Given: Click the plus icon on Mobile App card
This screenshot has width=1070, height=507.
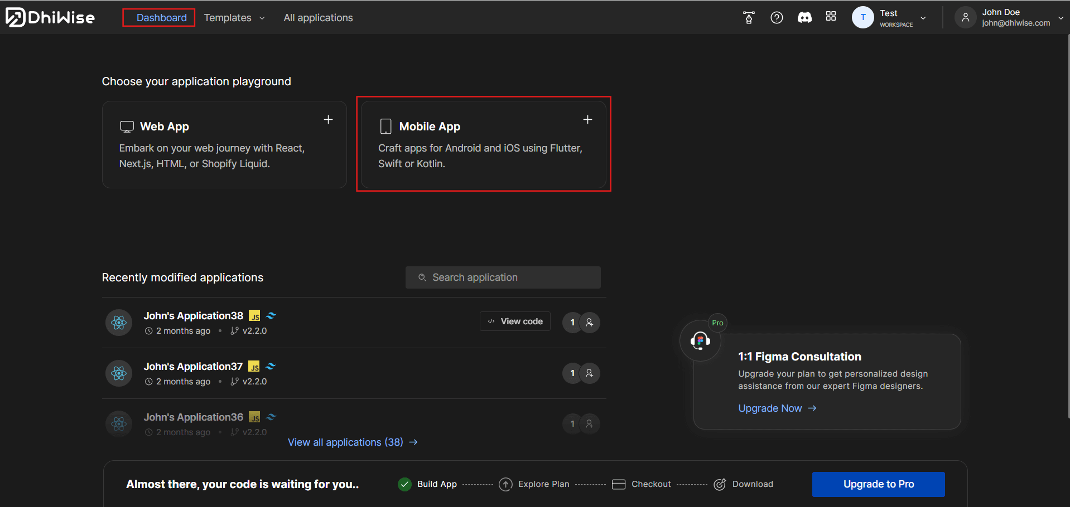Looking at the screenshot, I should point(587,119).
